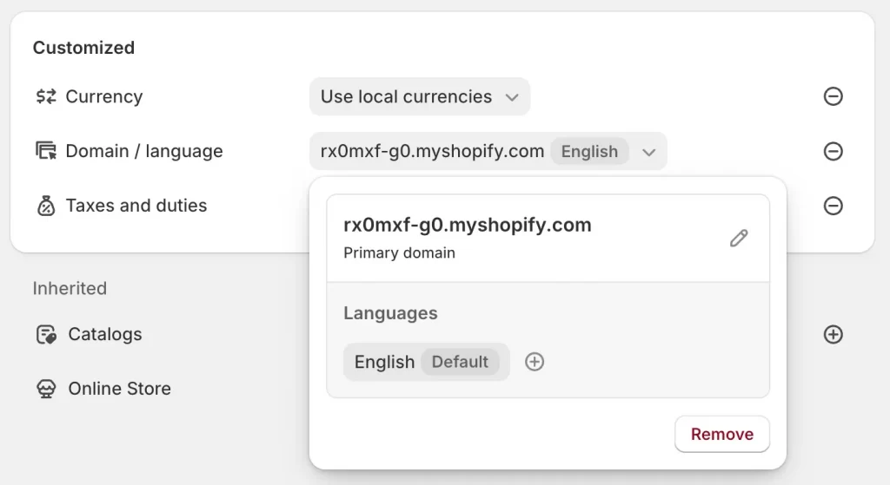Click the Taxes and duties bag icon
The height and width of the screenshot is (485, 890).
(x=46, y=206)
